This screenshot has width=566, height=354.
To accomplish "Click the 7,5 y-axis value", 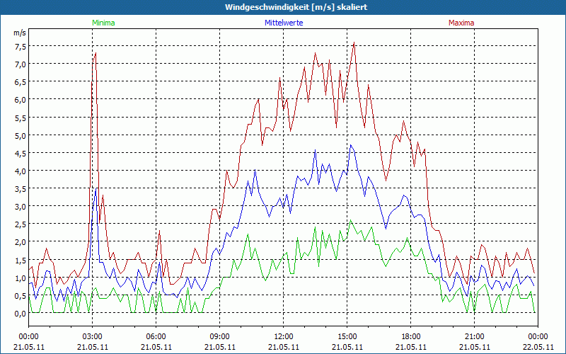I will point(21,46).
